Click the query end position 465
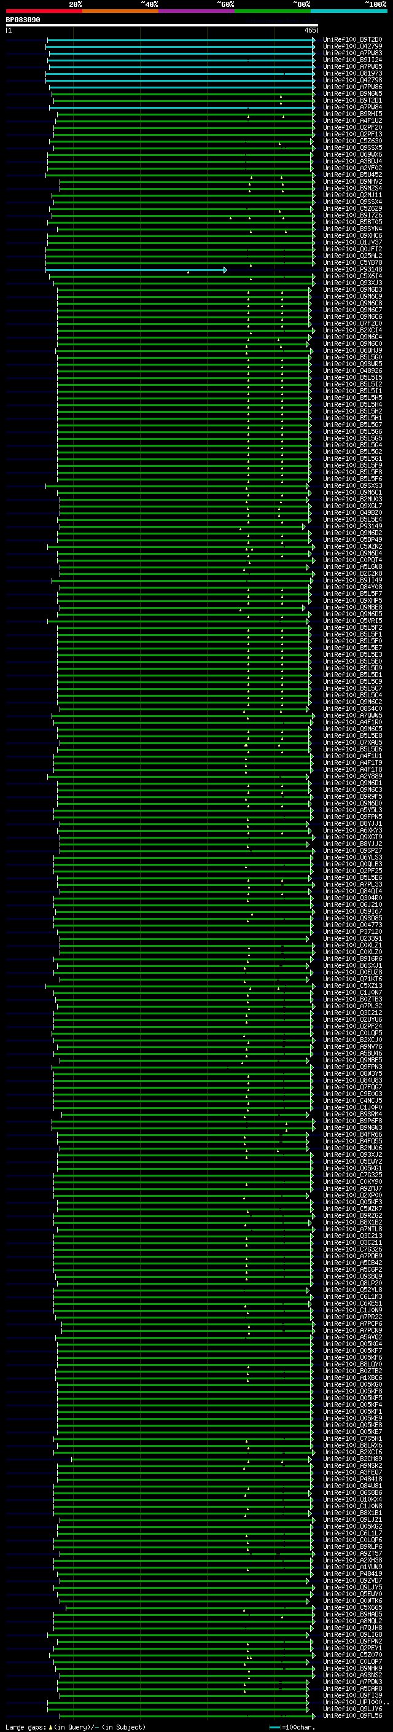This screenshot has height=1732, width=393. [309, 30]
